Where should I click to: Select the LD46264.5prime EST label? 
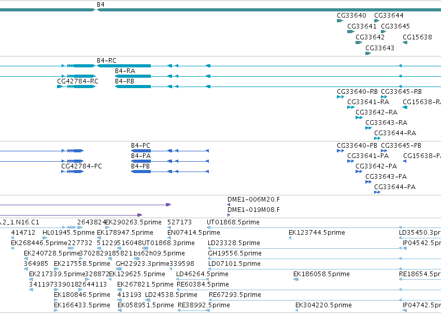tap(202, 274)
